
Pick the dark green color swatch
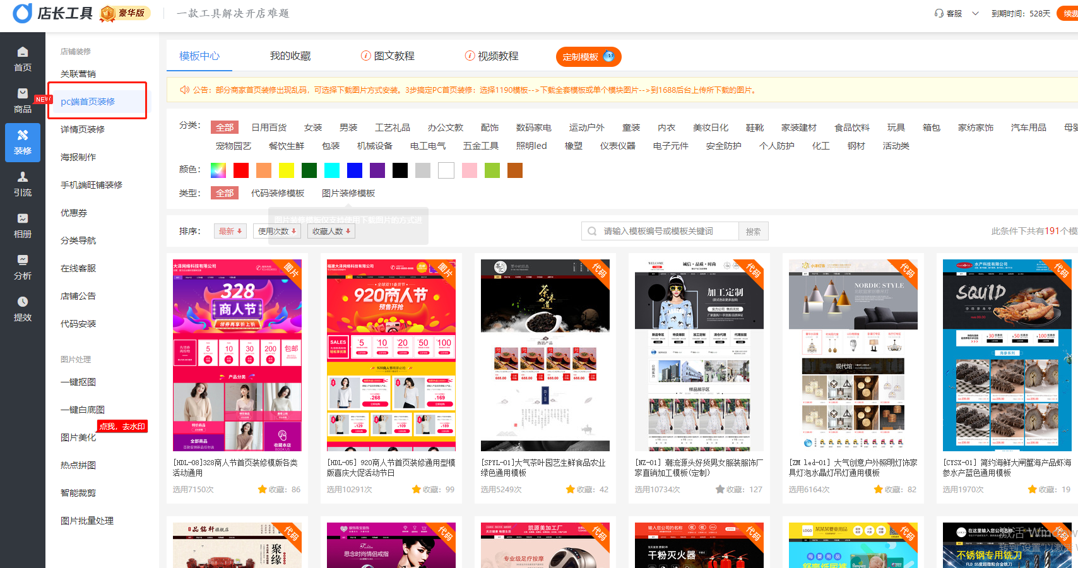pos(309,170)
